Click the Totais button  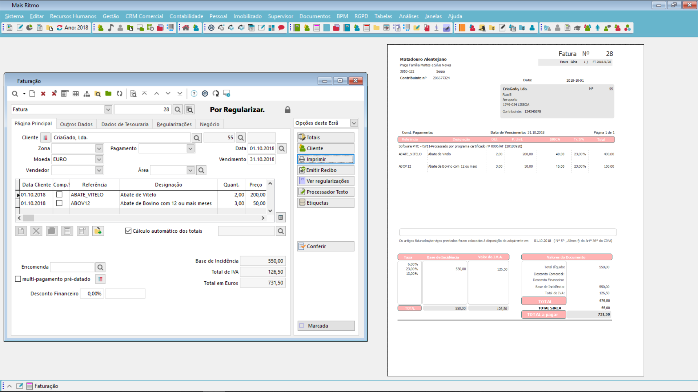click(x=326, y=138)
